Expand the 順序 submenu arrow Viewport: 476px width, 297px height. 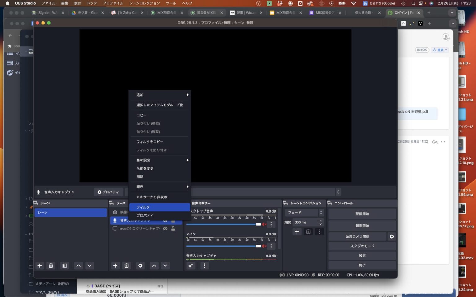187,187
